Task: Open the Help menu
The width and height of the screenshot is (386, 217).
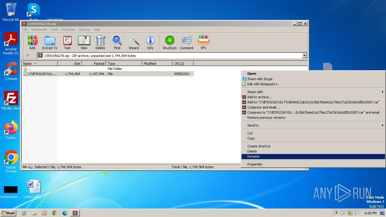Action: [96, 30]
